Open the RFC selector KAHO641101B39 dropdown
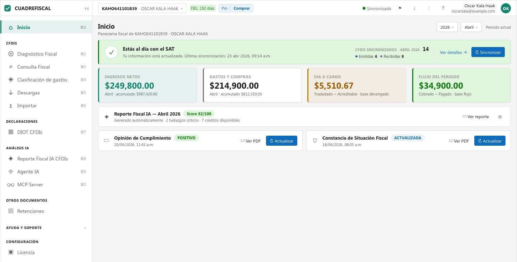The height and width of the screenshot is (262, 517). [142, 8]
